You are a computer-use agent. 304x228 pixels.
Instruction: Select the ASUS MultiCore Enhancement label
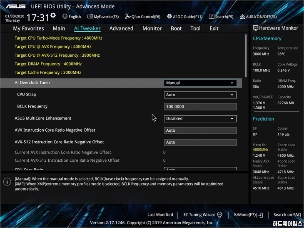pyautogui.click(x=43, y=118)
